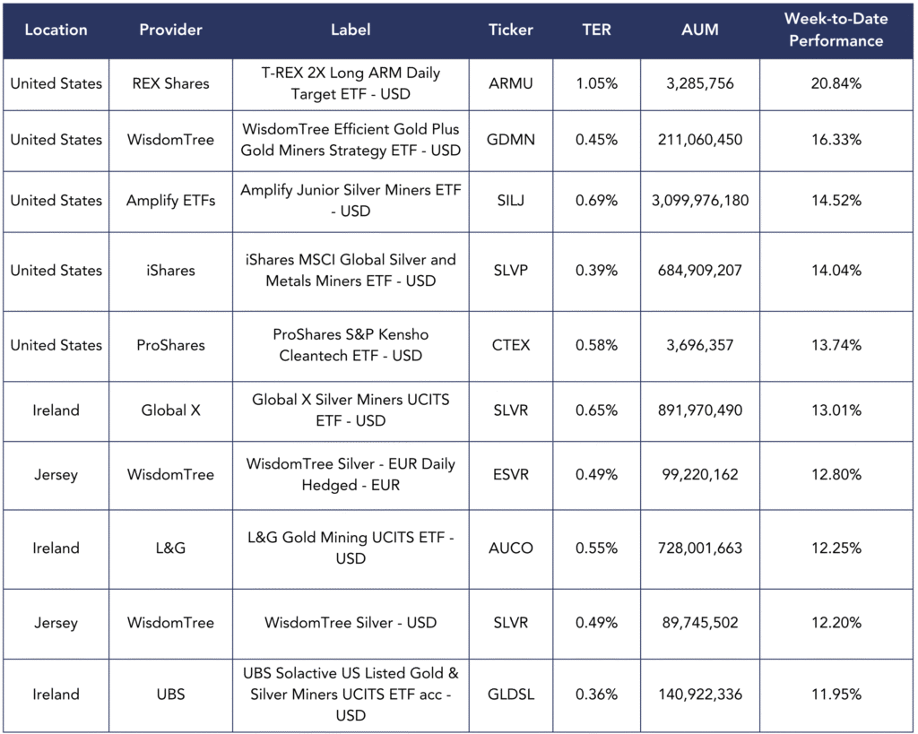Click the ESVR ticker cell
918x734 pixels.
pyautogui.click(x=510, y=474)
